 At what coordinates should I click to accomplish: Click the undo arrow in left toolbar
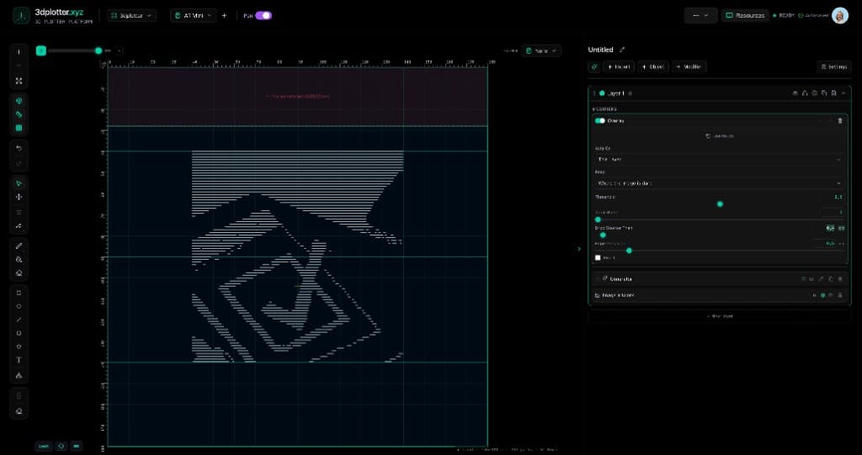19,148
